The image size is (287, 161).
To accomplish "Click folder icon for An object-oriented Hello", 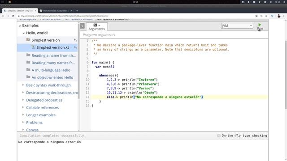I will pyautogui.click(x=28, y=77).
